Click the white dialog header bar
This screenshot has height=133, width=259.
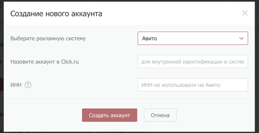pyautogui.click(x=164, y=14)
